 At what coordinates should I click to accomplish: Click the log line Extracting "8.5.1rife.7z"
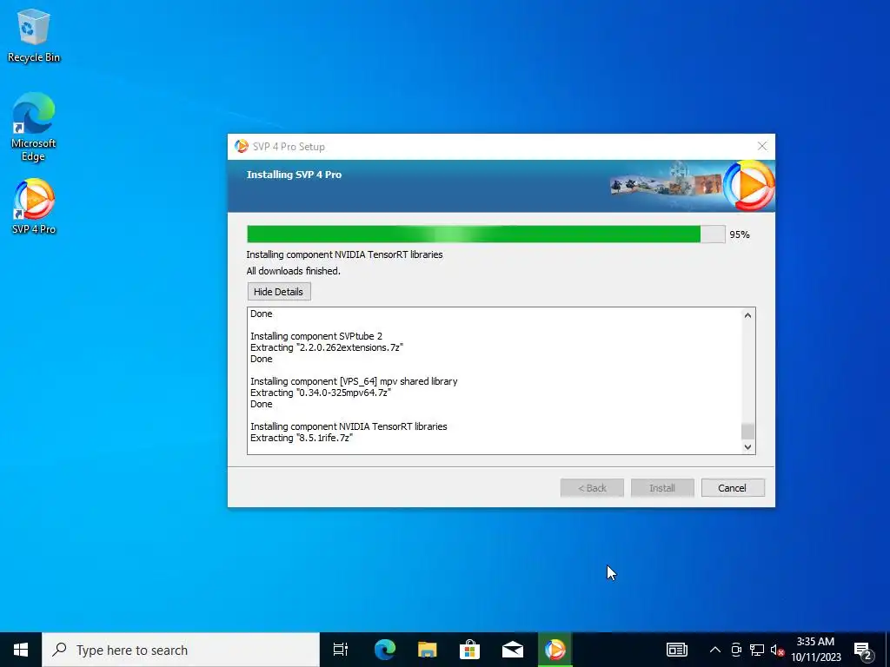(x=302, y=438)
